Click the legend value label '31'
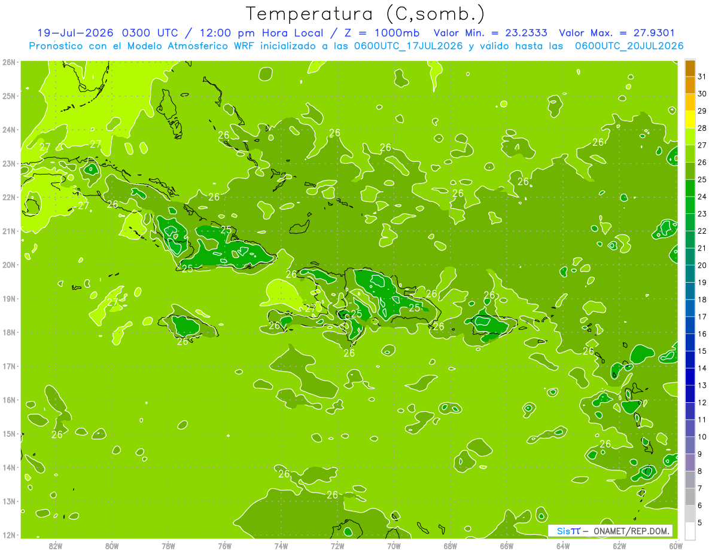The height and width of the screenshot is (554, 718). 702,77
